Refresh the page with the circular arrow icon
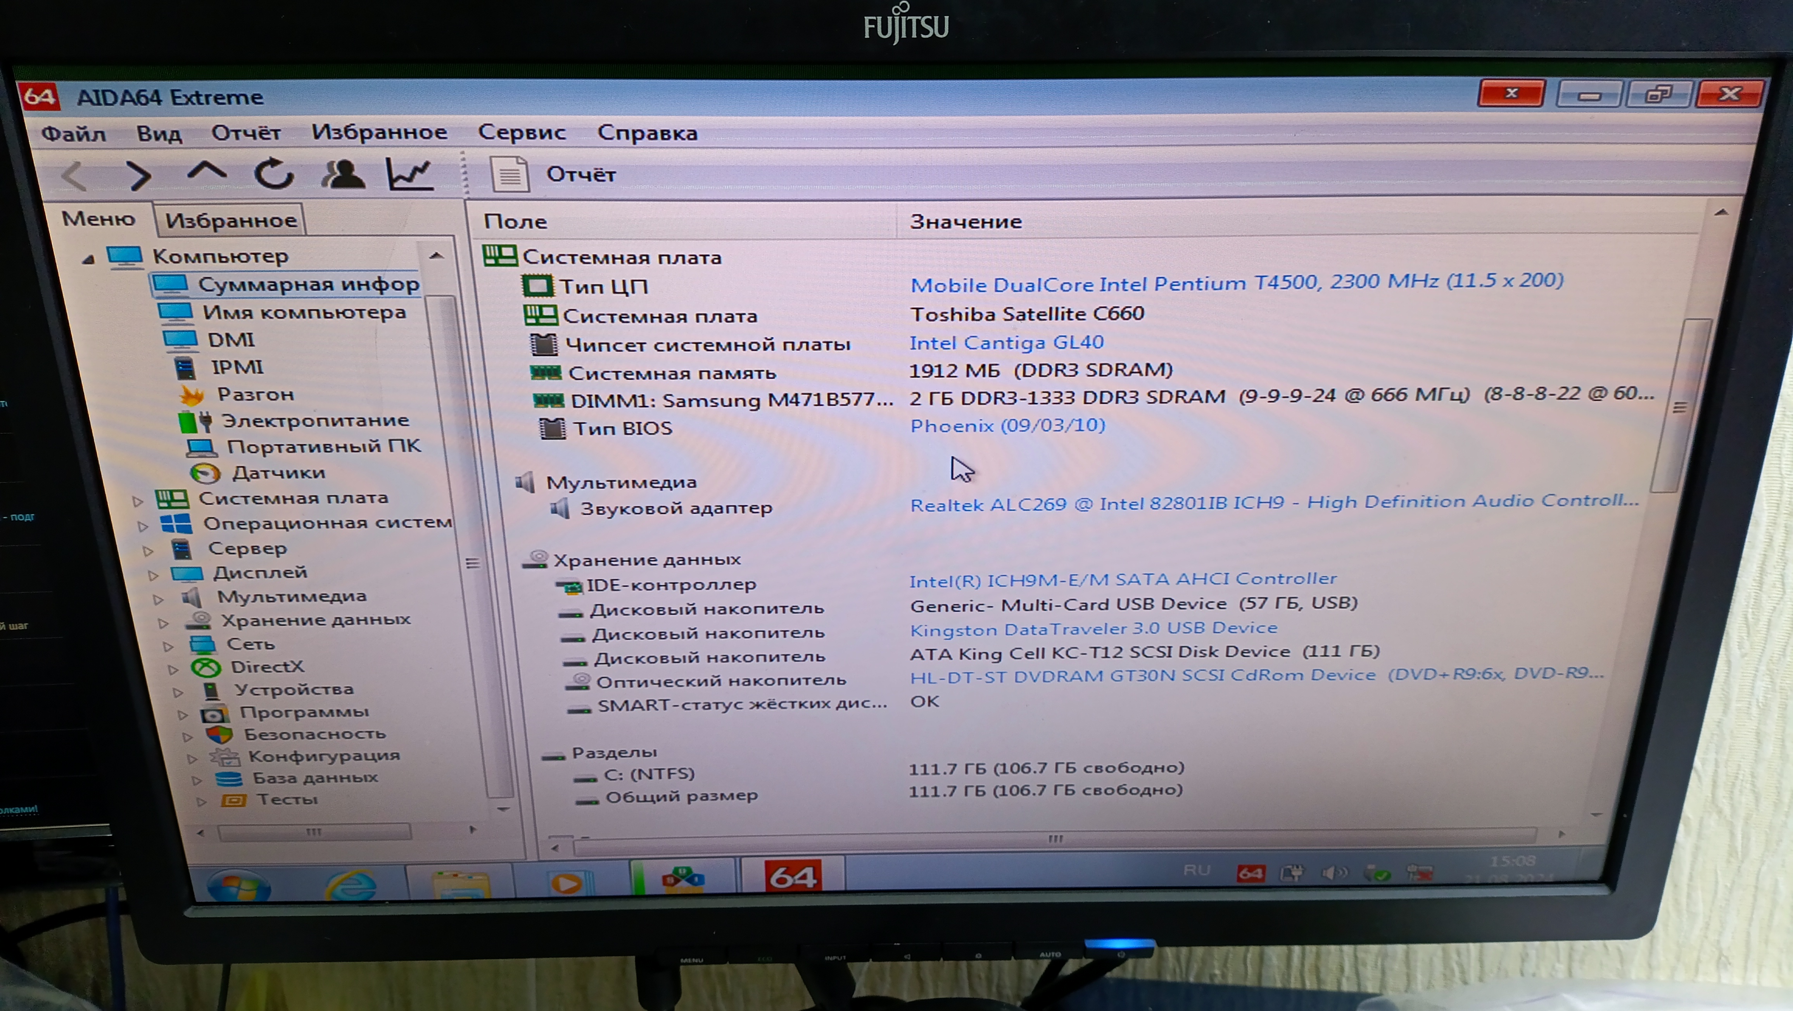Image resolution: width=1793 pixels, height=1011 pixels. click(273, 173)
